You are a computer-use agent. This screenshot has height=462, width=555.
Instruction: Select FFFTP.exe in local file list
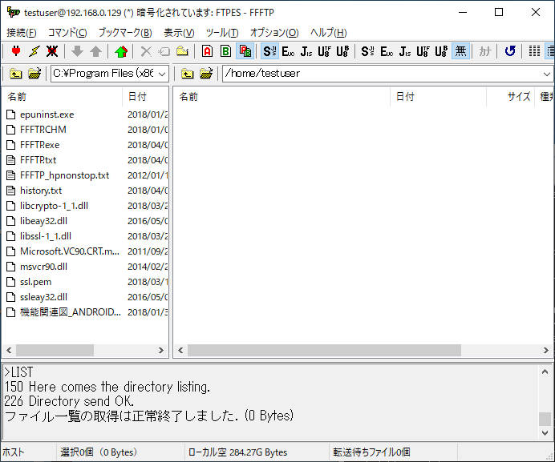[x=39, y=145]
